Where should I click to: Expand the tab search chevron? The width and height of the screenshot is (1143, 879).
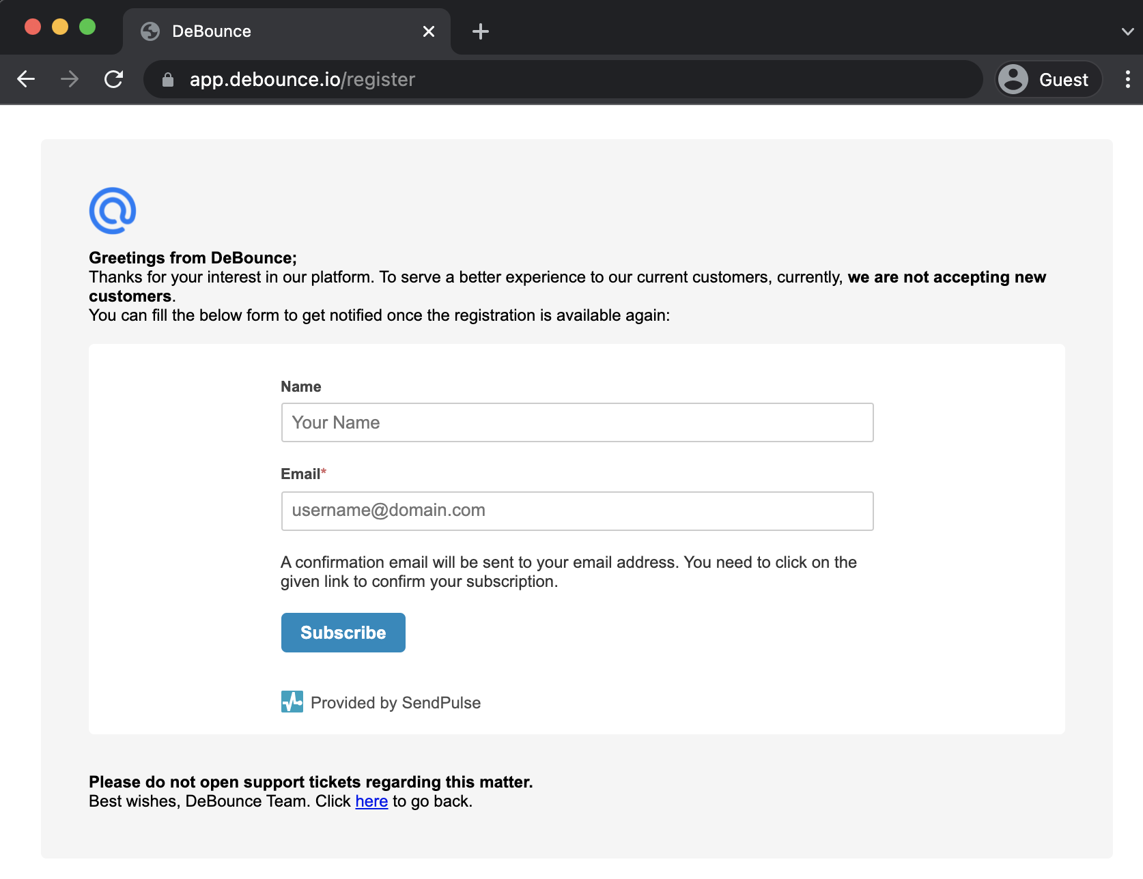(1127, 31)
